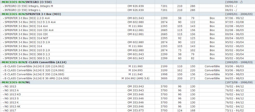Select SPRINTER 3-t Box 2.3 D 4x4
The image size is (255, 112).
coord(27,18)
